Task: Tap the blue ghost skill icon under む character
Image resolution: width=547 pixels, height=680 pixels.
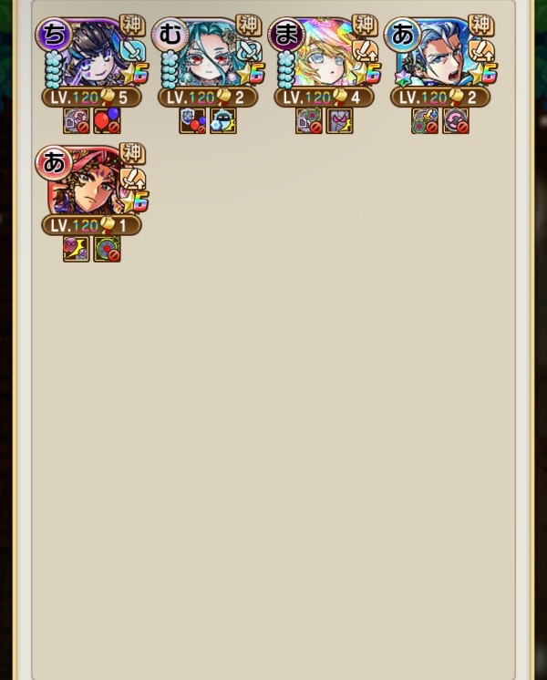Action: [x=223, y=120]
